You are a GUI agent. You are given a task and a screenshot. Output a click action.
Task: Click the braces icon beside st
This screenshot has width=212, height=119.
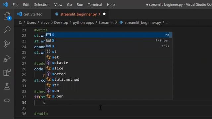[x=49, y=52]
